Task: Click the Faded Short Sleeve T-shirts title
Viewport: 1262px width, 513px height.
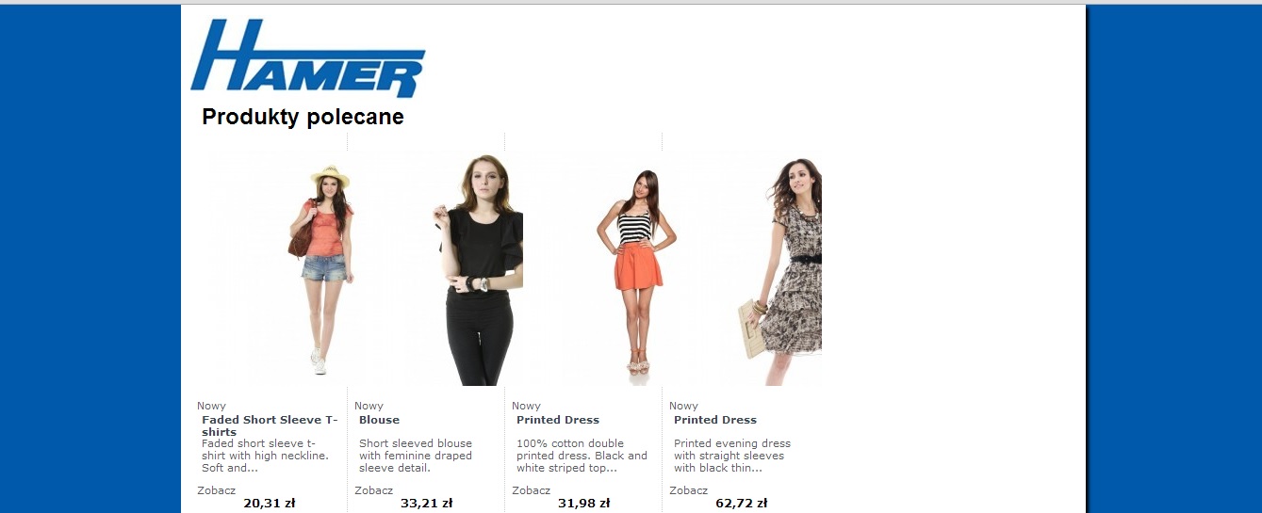Action: (270, 425)
